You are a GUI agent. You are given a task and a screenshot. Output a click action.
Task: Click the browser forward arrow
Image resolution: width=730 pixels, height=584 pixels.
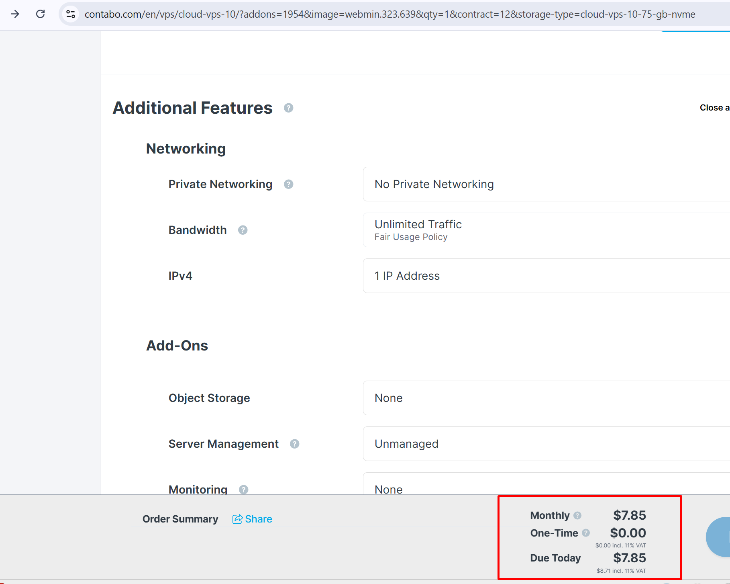point(15,14)
